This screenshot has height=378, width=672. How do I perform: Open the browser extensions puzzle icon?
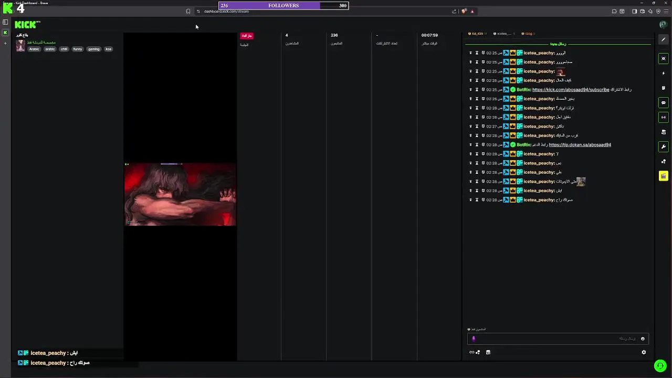[614, 11]
